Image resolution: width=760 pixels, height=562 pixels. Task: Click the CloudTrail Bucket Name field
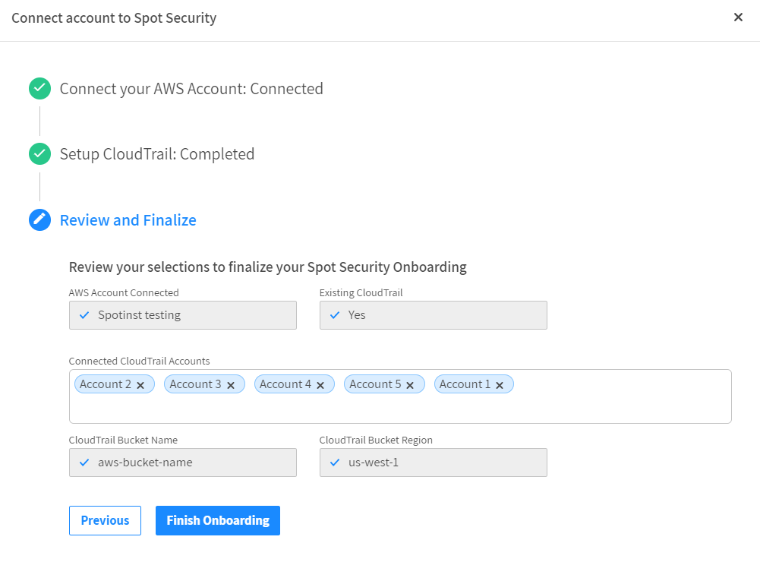point(182,463)
